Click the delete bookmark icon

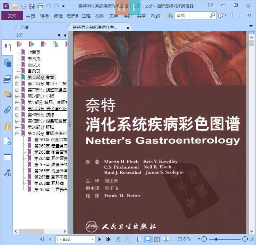click(x=19, y=44)
